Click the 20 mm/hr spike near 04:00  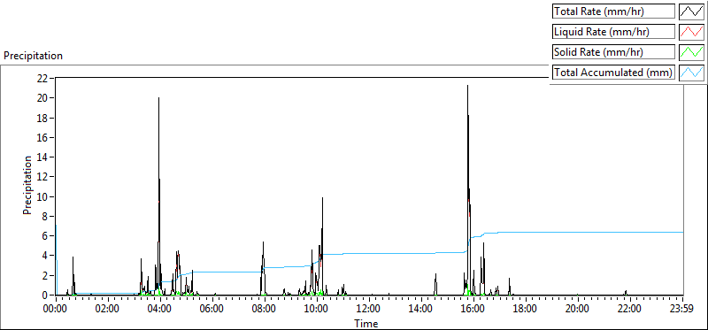(158, 98)
